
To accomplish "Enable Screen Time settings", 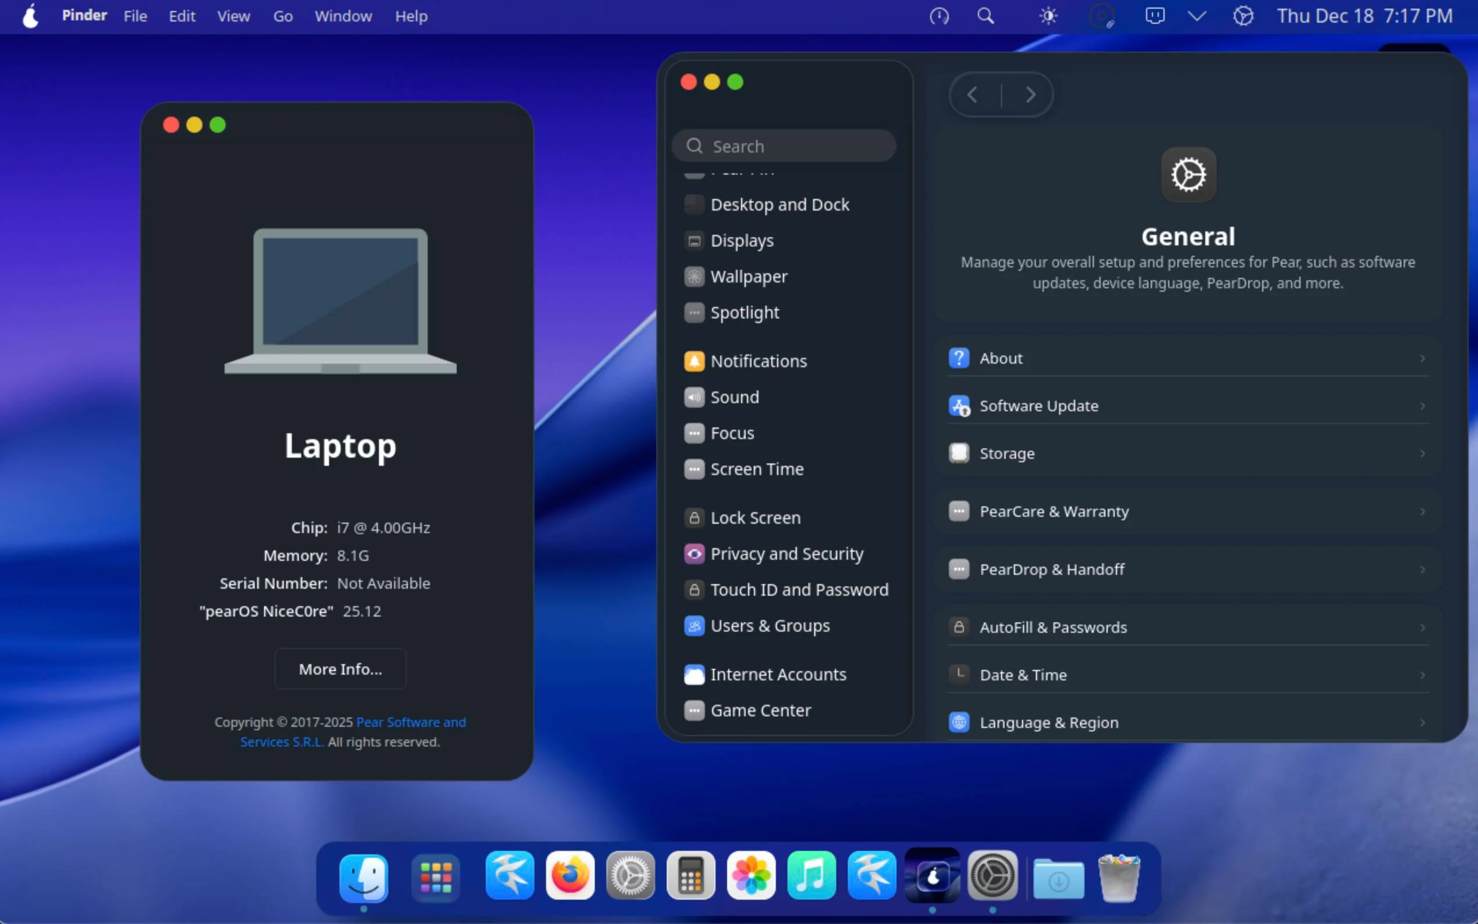I will coord(757,469).
